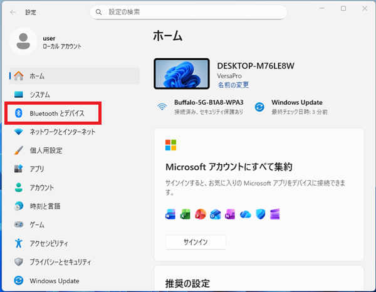The image size is (376, 292).
Task: Click the Excel app icon
Action: click(185, 214)
